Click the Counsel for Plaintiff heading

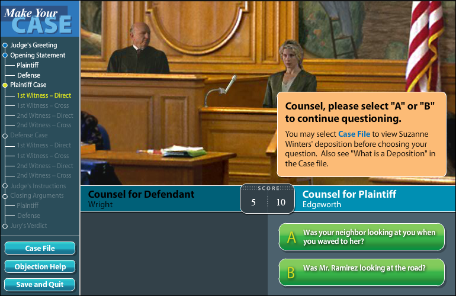(x=349, y=194)
